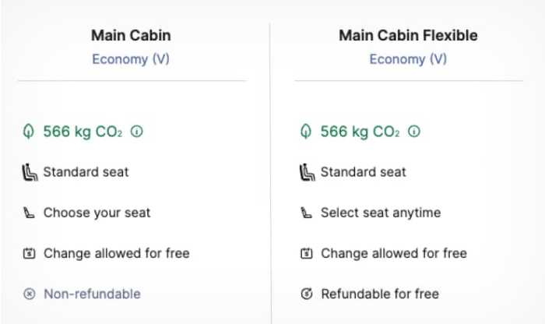Select the Main Cabin Flexible fare heading
Image resolution: width=545 pixels, height=324 pixels.
coord(408,35)
